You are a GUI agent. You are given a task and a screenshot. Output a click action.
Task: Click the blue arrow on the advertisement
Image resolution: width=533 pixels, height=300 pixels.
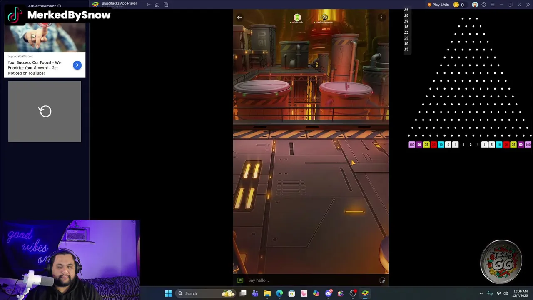[x=77, y=65]
